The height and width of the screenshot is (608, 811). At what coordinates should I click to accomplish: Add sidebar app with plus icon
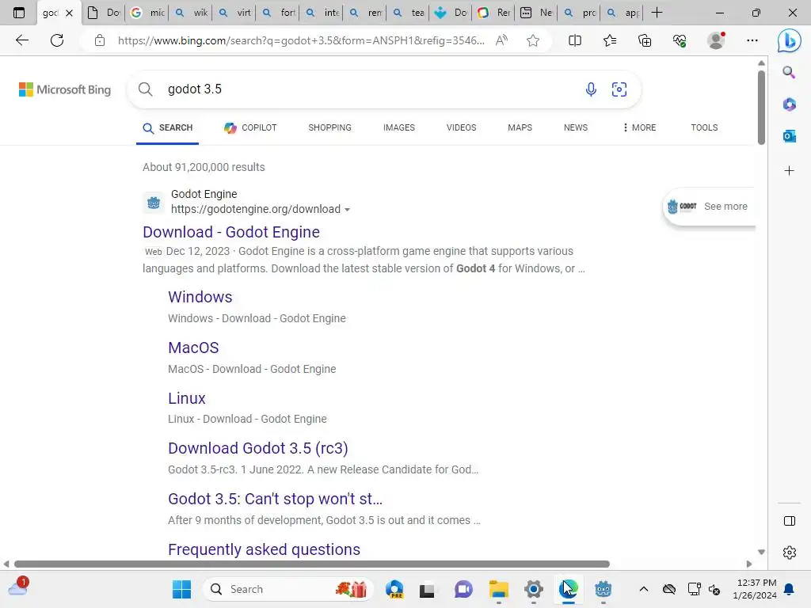pyautogui.click(x=790, y=171)
